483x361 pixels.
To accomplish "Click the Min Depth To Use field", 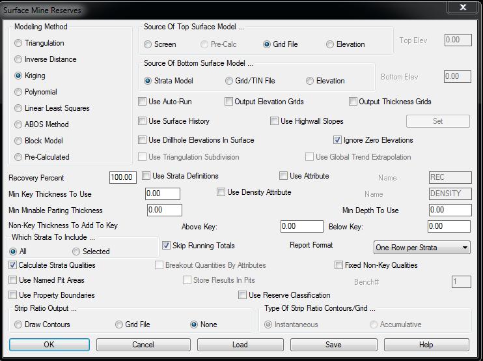I will click(450, 210).
